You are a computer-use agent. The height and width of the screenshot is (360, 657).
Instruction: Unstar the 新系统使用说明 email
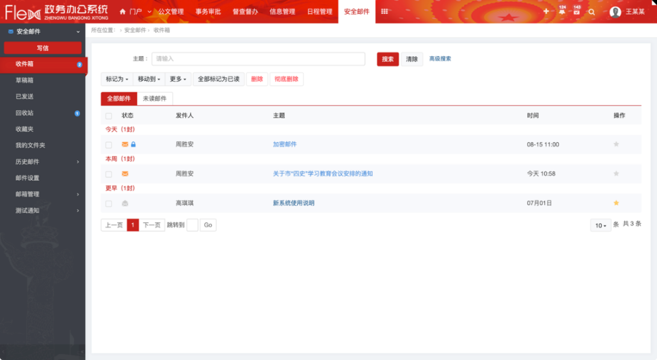click(616, 203)
